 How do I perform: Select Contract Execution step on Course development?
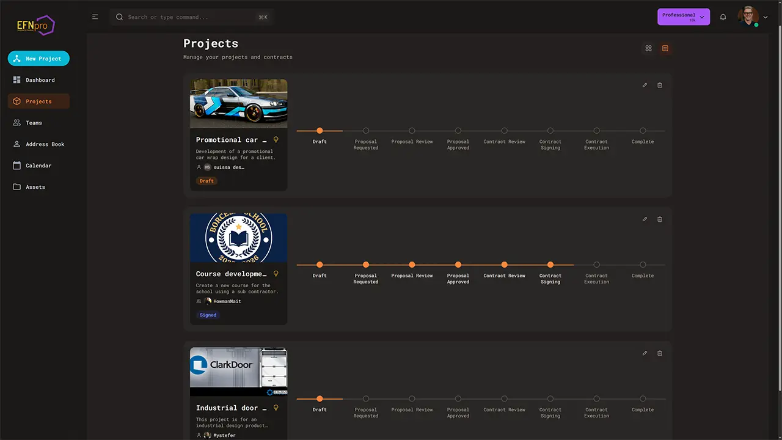pos(596,265)
